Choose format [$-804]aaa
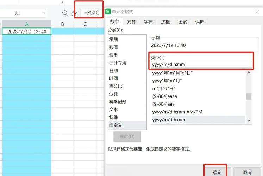Image resolution: width=263 pixels, height=176 pixels. (x=199, y=104)
